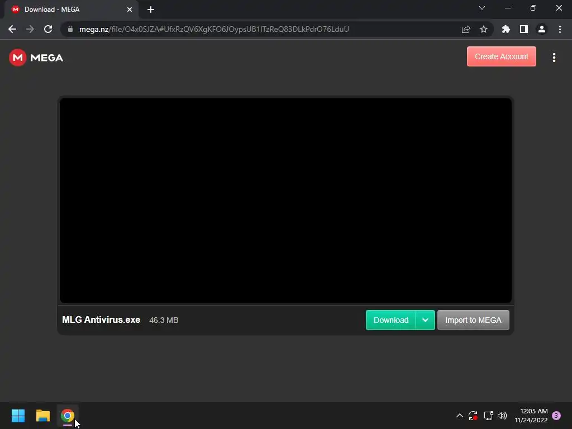
Task: Minimize the Chrome window
Action: pos(507,8)
